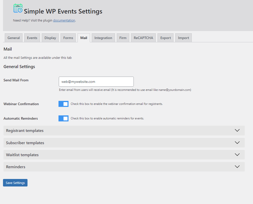This screenshot has width=253, height=204.
Task: Click the webinar confirmation email description text
Action: (117, 104)
